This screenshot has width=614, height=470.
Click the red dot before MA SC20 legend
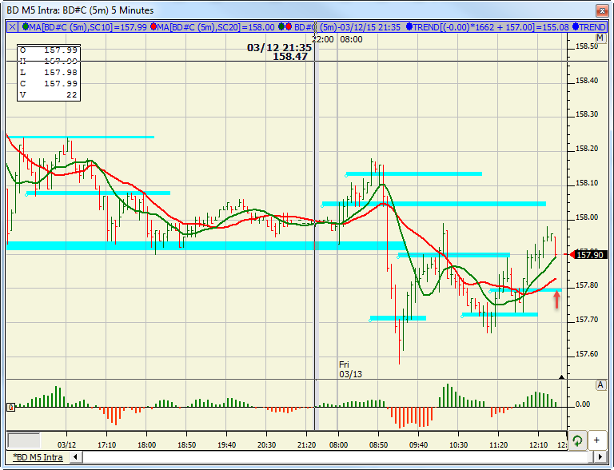153,27
